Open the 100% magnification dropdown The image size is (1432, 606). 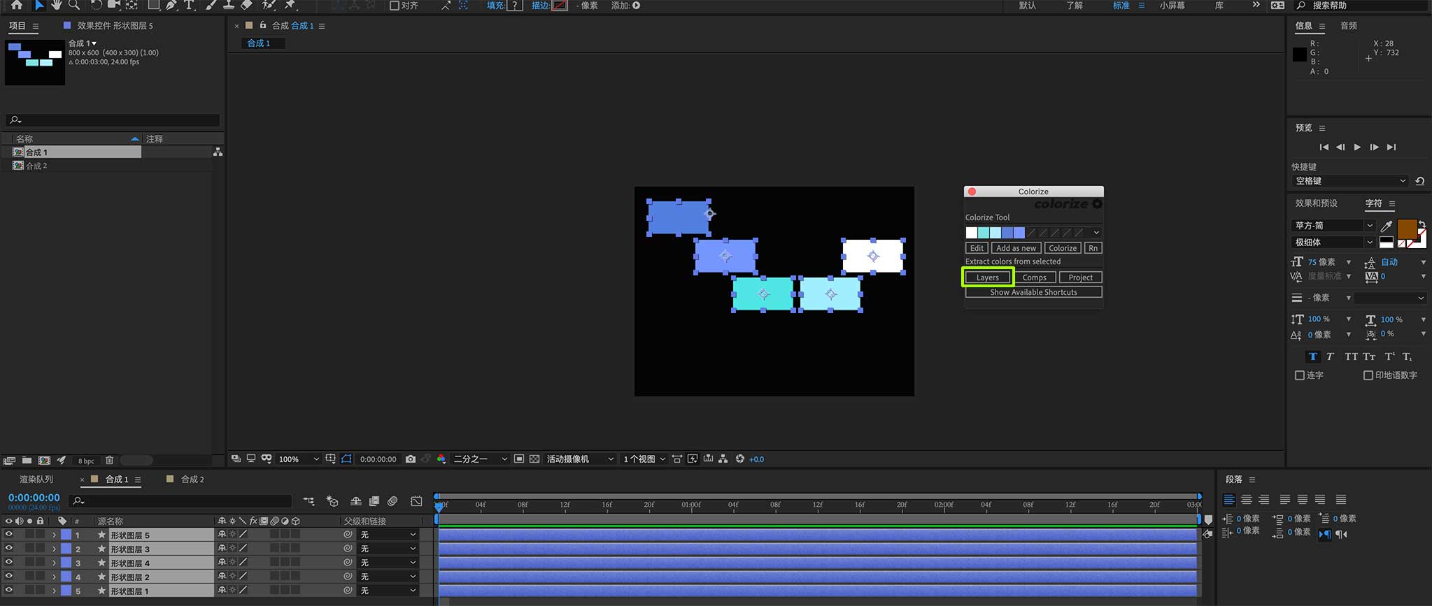299,459
